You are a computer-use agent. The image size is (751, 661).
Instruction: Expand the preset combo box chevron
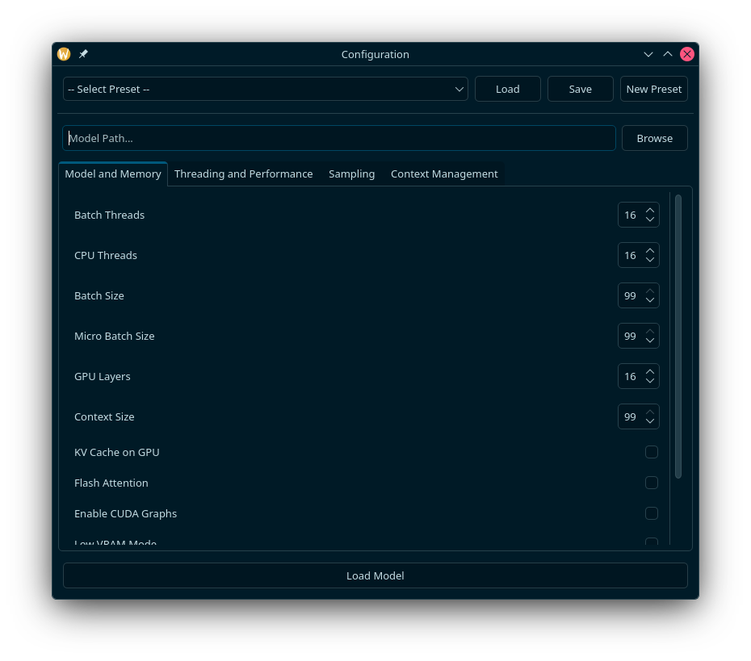459,89
